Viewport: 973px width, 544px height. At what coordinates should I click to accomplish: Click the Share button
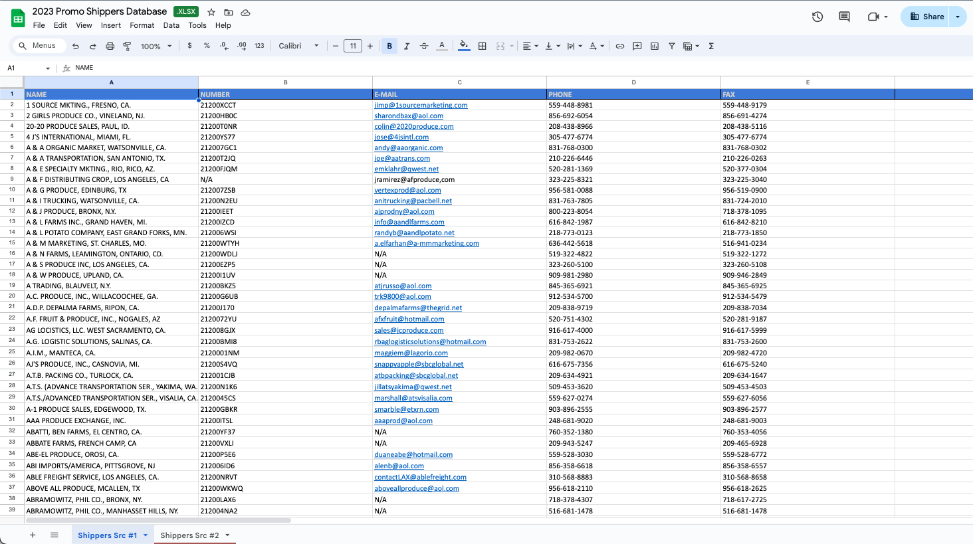coord(926,17)
